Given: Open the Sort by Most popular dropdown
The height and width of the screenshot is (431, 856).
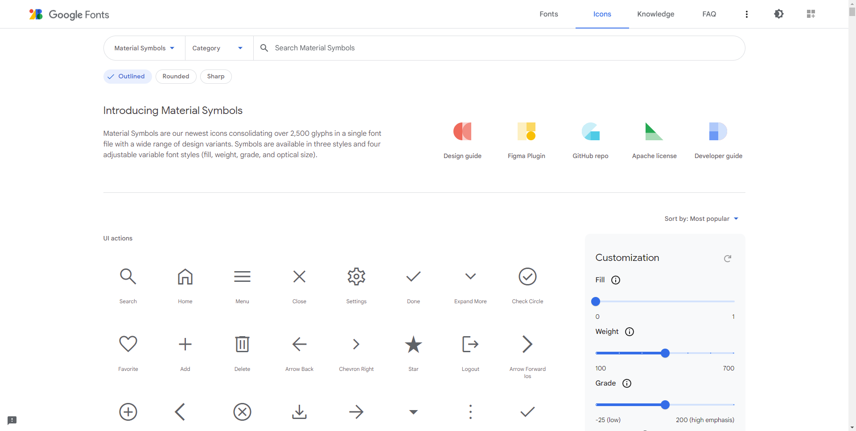Looking at the screenshot, I should (x=702, y=219).
